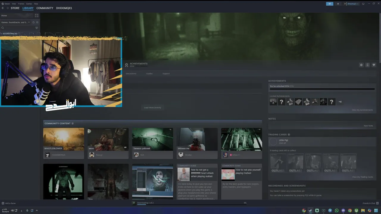
Task: Select the first question-mark hidden achievement
Action: click(282, 102)
